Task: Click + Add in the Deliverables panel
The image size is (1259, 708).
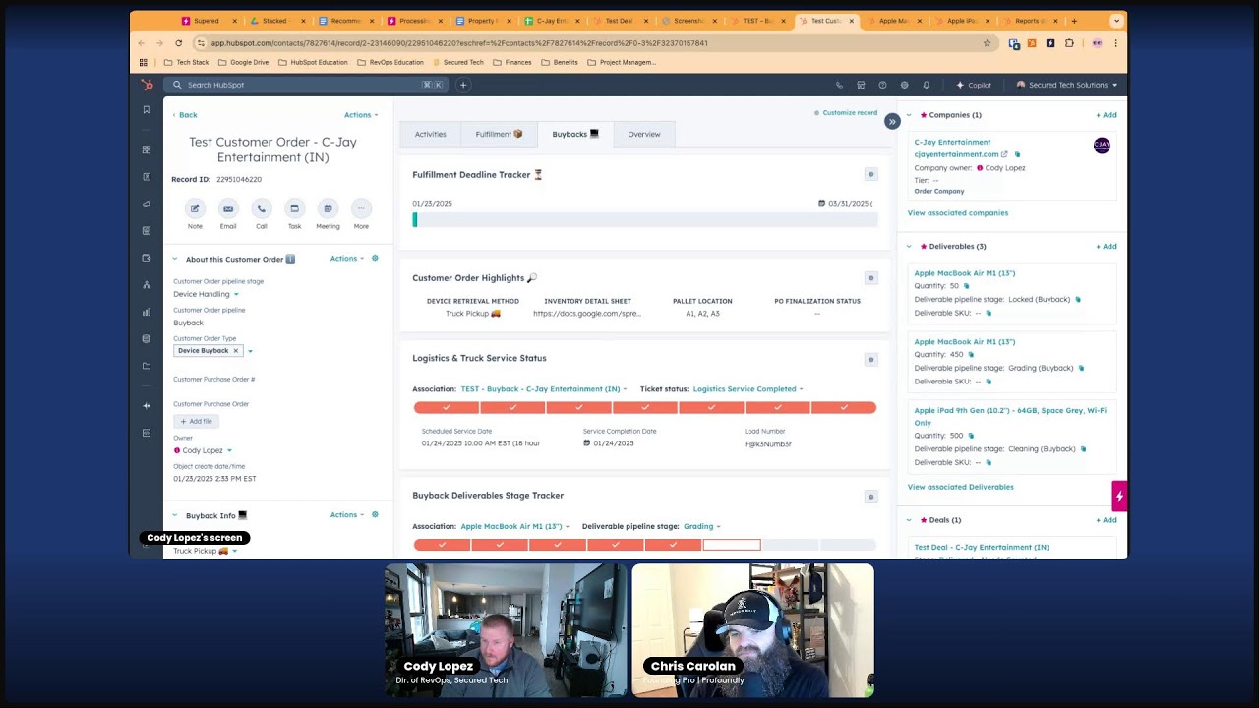Action: (1107, 247)
